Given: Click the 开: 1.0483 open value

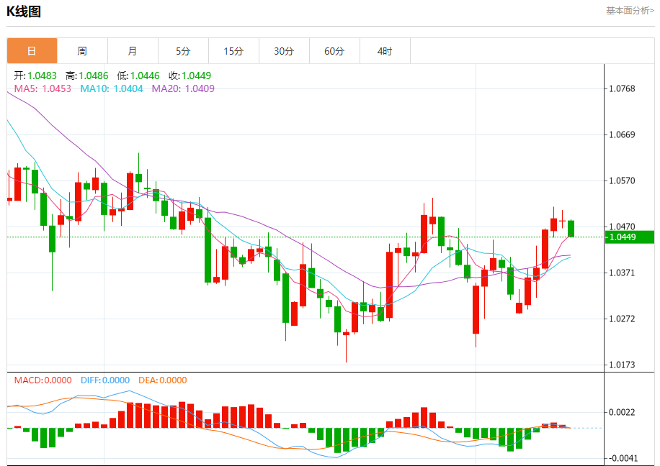Looking at the screenshot, I should click(35, 76).
